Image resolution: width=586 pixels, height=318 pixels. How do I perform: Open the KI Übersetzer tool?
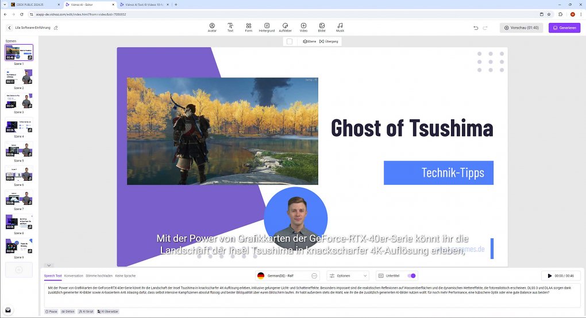[108, 311]
